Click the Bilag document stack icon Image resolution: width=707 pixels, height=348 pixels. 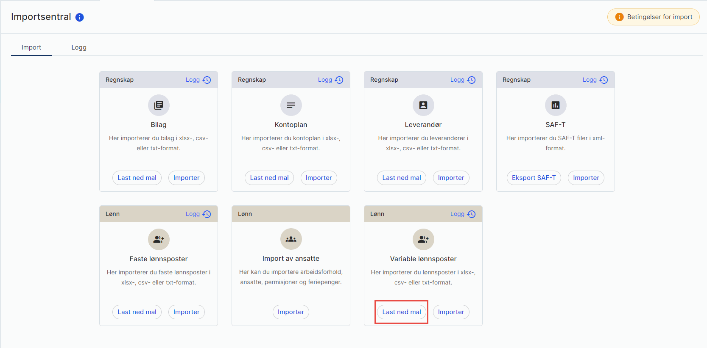pos(159,105)
